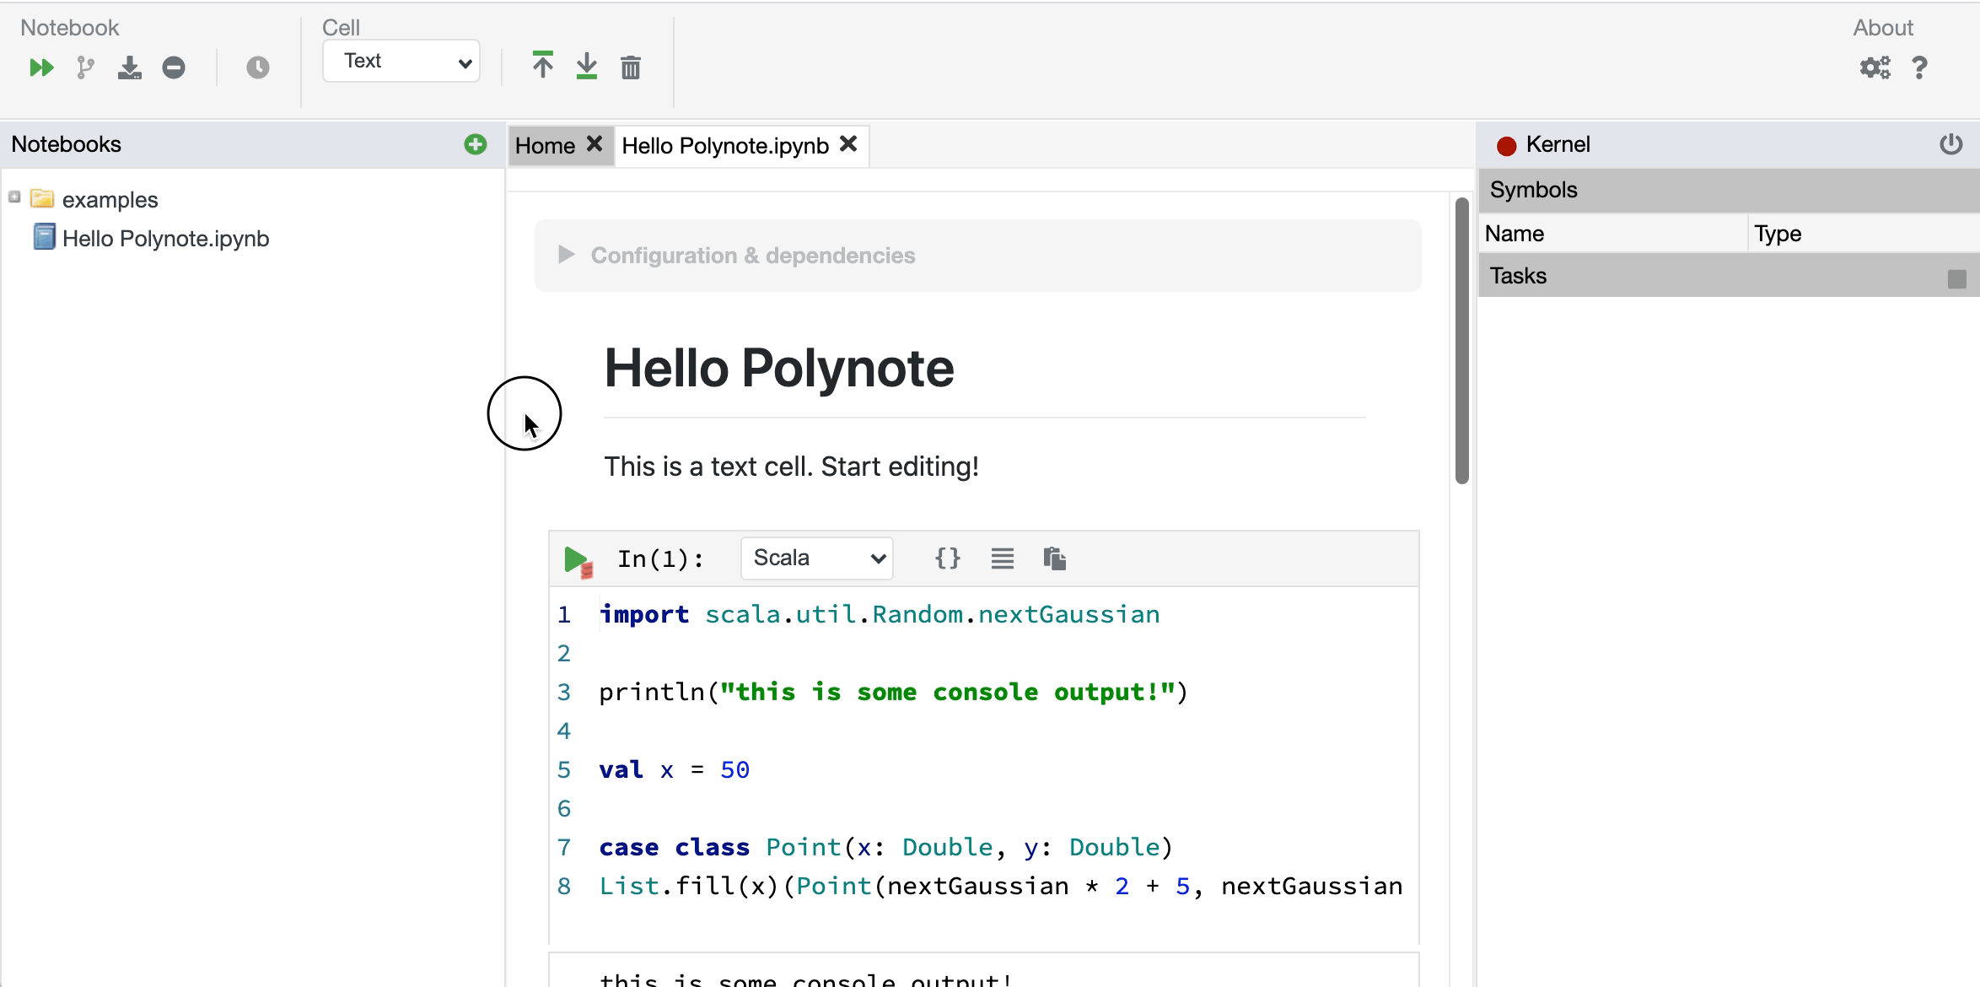Click the kernel history clock icon
Image resolution: width=1980 pixels, height=987 pixels.
click(x=257, y=67)
